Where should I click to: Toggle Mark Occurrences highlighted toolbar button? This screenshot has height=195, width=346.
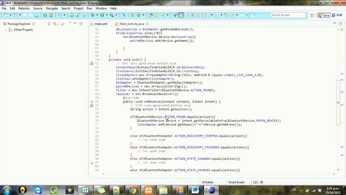click(x=181, y=15)
